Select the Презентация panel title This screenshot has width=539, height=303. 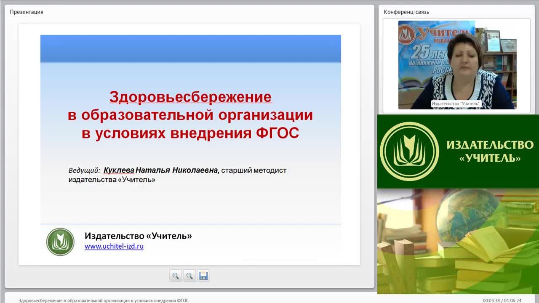pyautogui.click(x=27, y=12)
